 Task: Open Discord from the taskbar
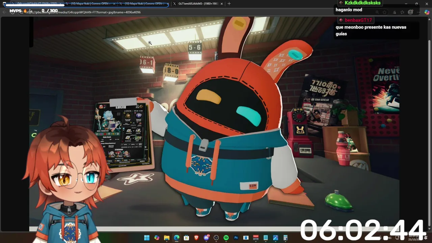[206, 238]
